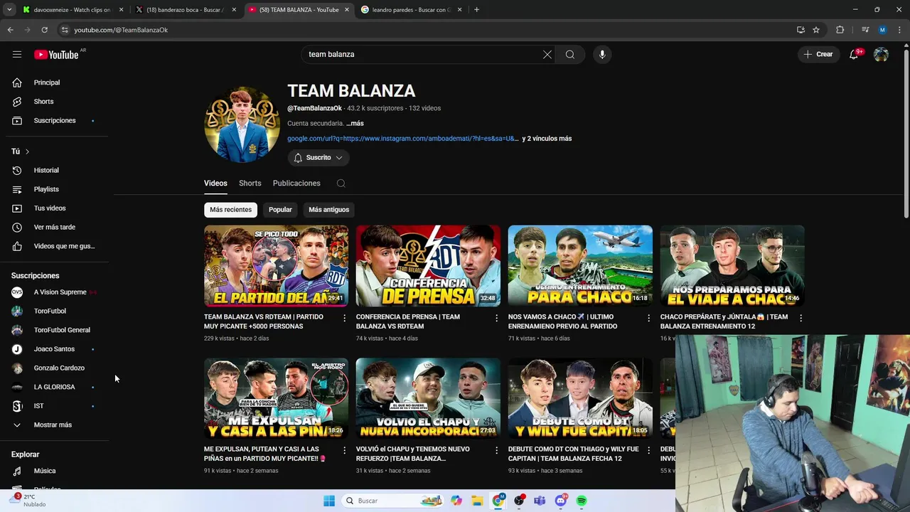The width and height of the screenshot is (910, 512).
Task: Open the browser tab search dropdown arrow
Action: pyautogui.click(x=9, y=10)
